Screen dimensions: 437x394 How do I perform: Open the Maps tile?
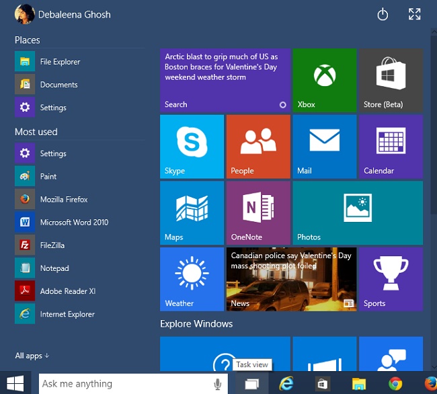(192, 213)
